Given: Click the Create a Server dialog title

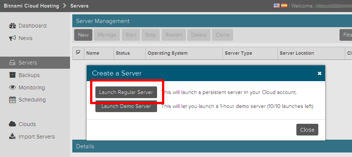Looking at the screenshot, I should point(117,73).
